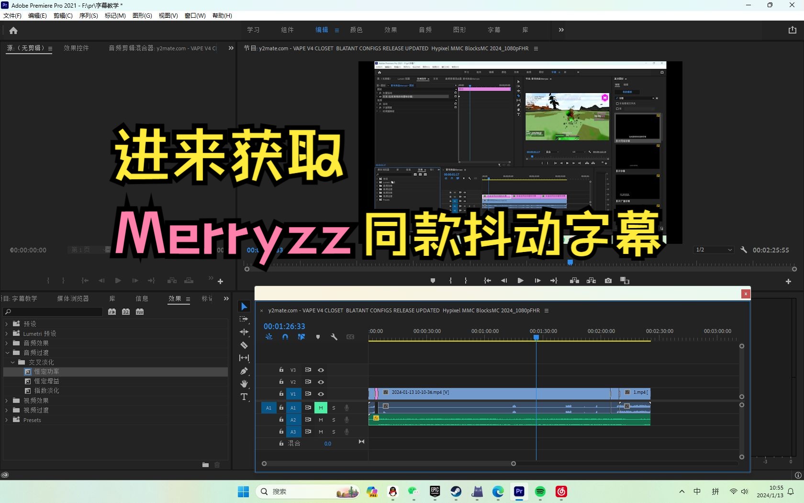Viewport: 804px width, 503px height.
Task: Solo audio track A3
Action: tap(334, 432)
